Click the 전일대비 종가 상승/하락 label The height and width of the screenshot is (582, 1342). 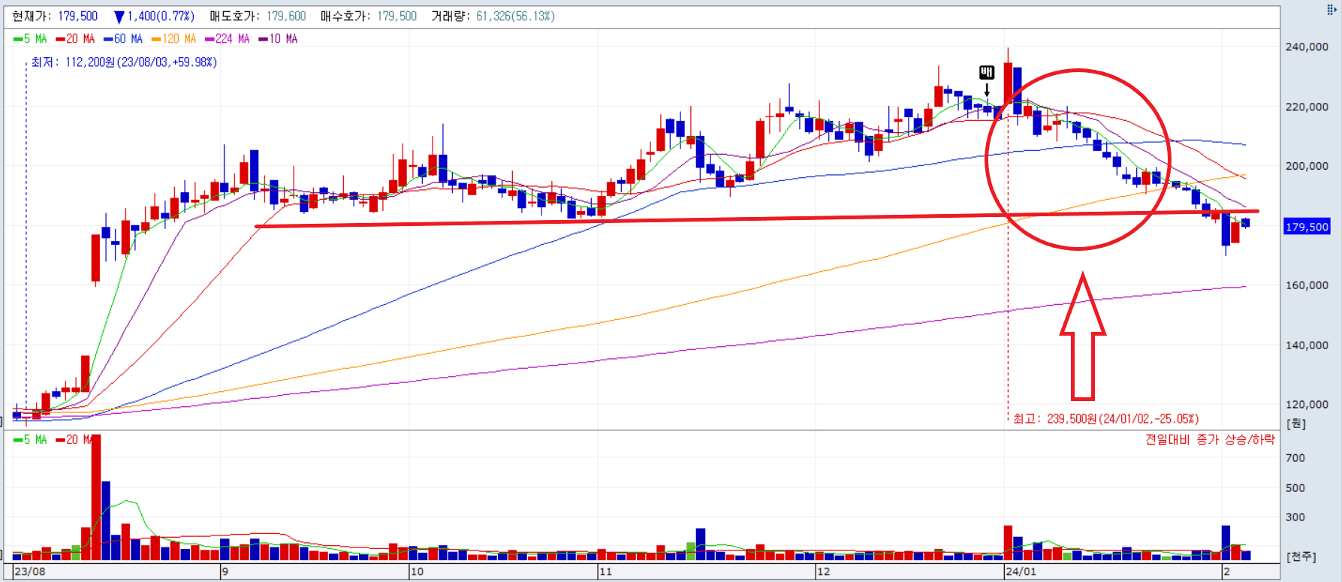[x=1210, y=439]
